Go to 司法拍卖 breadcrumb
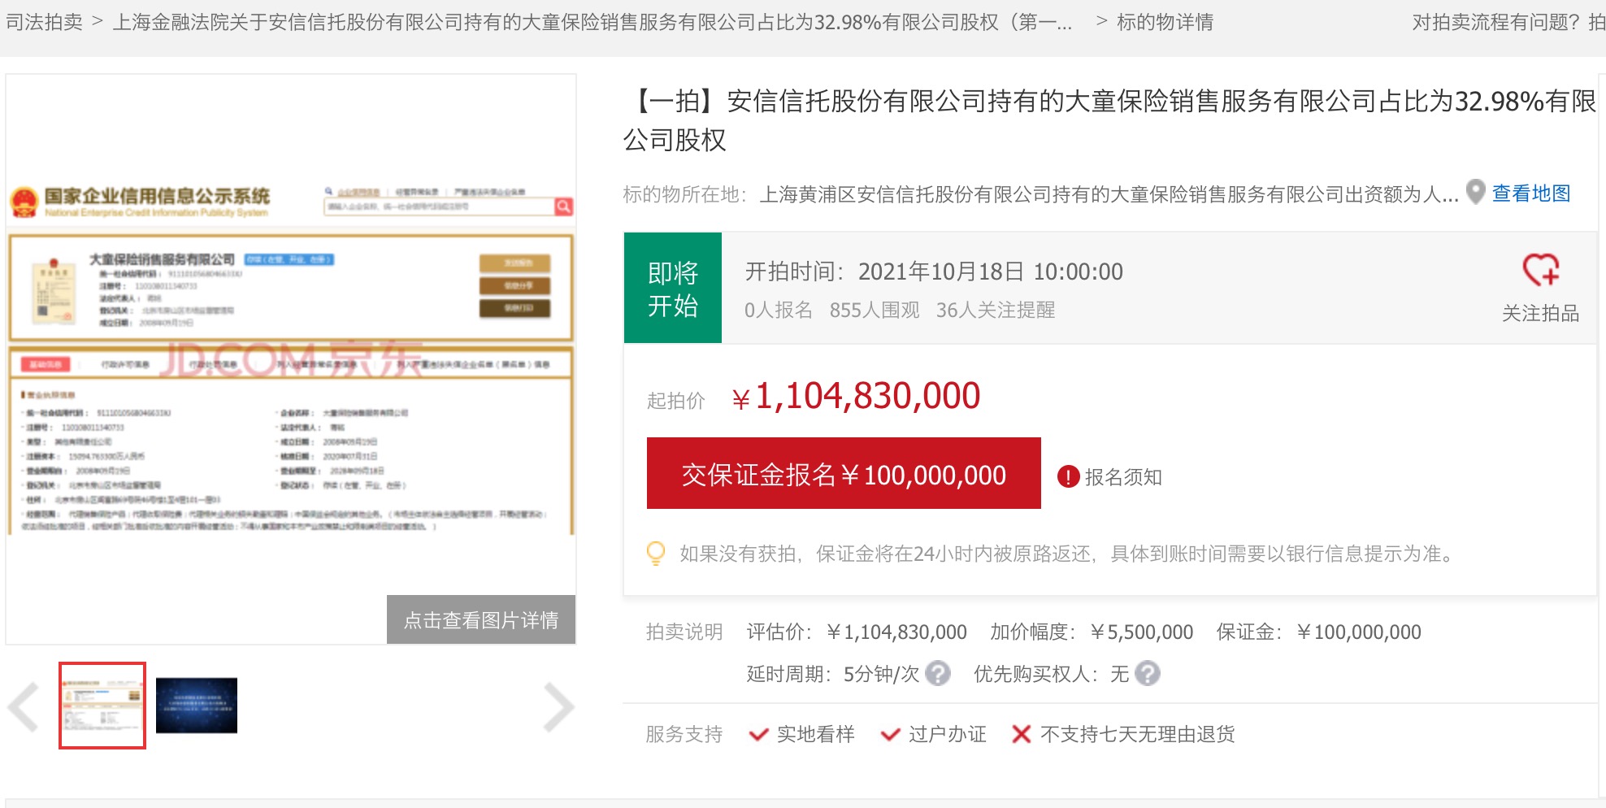The width and height of the screenshot is (1606, 808). tap(44, 22)
